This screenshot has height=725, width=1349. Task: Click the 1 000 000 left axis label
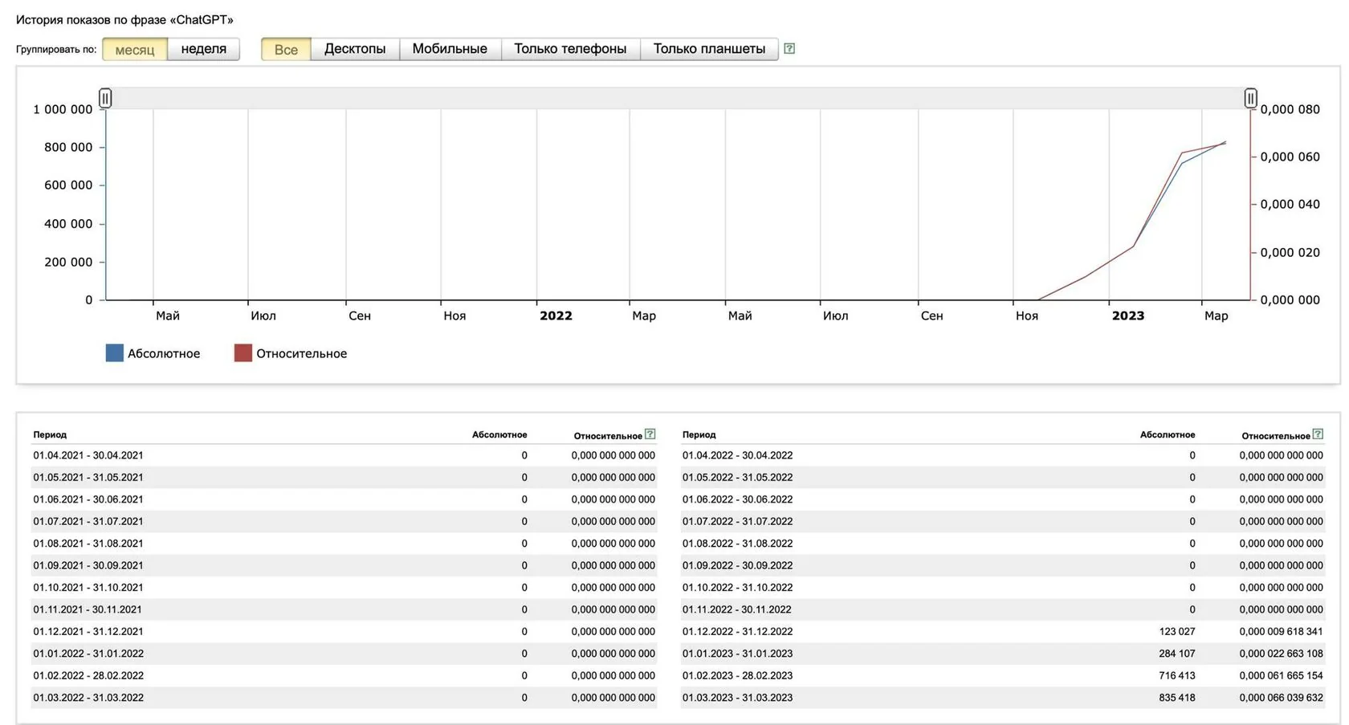63,109
